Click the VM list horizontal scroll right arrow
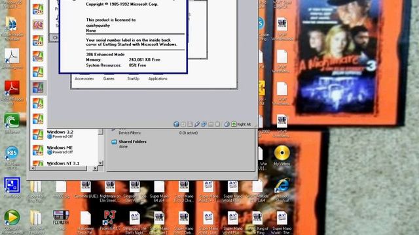 pos(95,168)
